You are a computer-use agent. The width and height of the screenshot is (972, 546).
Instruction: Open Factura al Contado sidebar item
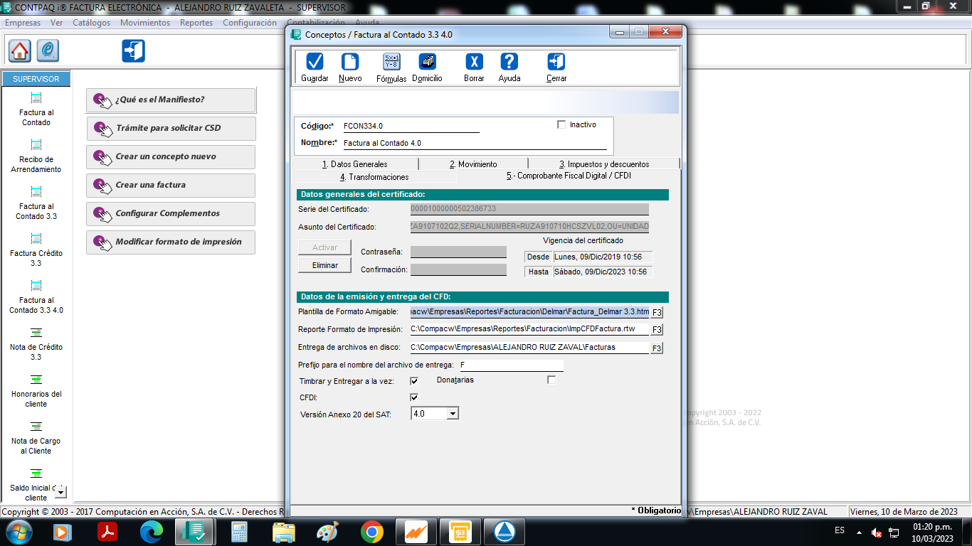pyautogui.click(x=36, y=109)
